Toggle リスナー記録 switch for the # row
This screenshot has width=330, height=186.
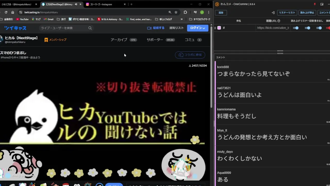click(x=307, y=28)
